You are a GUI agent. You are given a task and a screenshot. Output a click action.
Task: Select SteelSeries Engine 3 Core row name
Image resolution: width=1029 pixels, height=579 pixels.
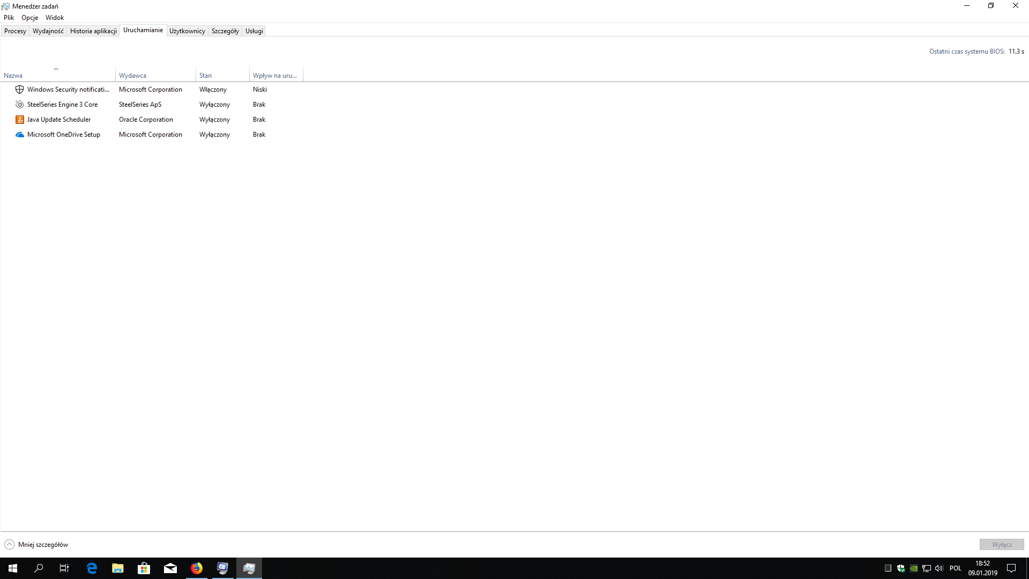[x=62, y=105]
